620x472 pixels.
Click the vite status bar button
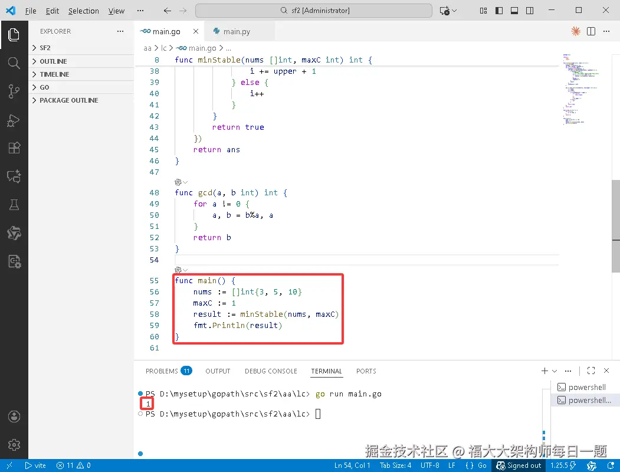click(x=35, y=466)
